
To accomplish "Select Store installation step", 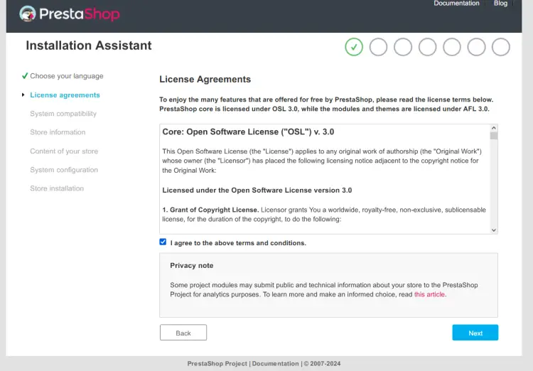I will (57, 188).
